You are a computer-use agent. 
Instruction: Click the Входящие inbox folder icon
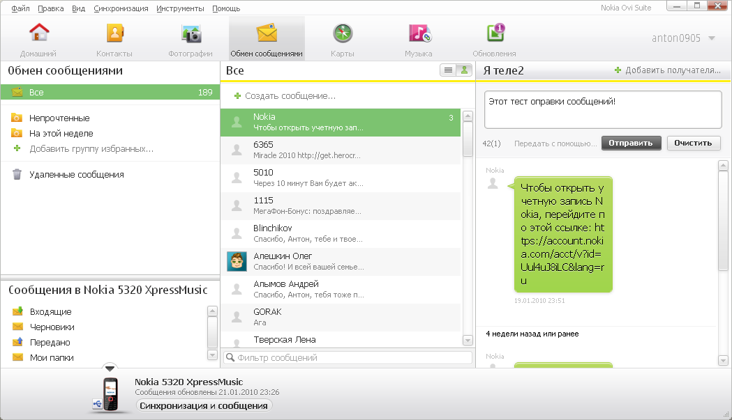pos(17,311)
